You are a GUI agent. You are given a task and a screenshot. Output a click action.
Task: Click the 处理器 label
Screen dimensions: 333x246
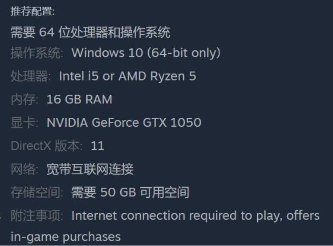(x=30, y=77)
